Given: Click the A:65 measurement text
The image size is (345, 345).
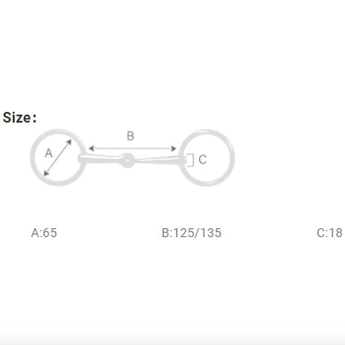Looking at the screenshot, I should tap(44, 233).
